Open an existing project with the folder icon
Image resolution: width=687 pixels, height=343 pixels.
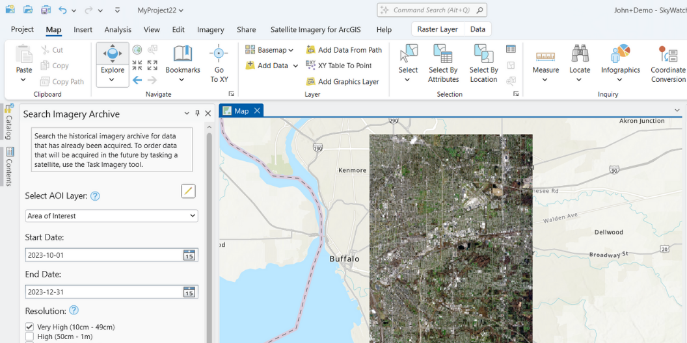pos(28,9)
